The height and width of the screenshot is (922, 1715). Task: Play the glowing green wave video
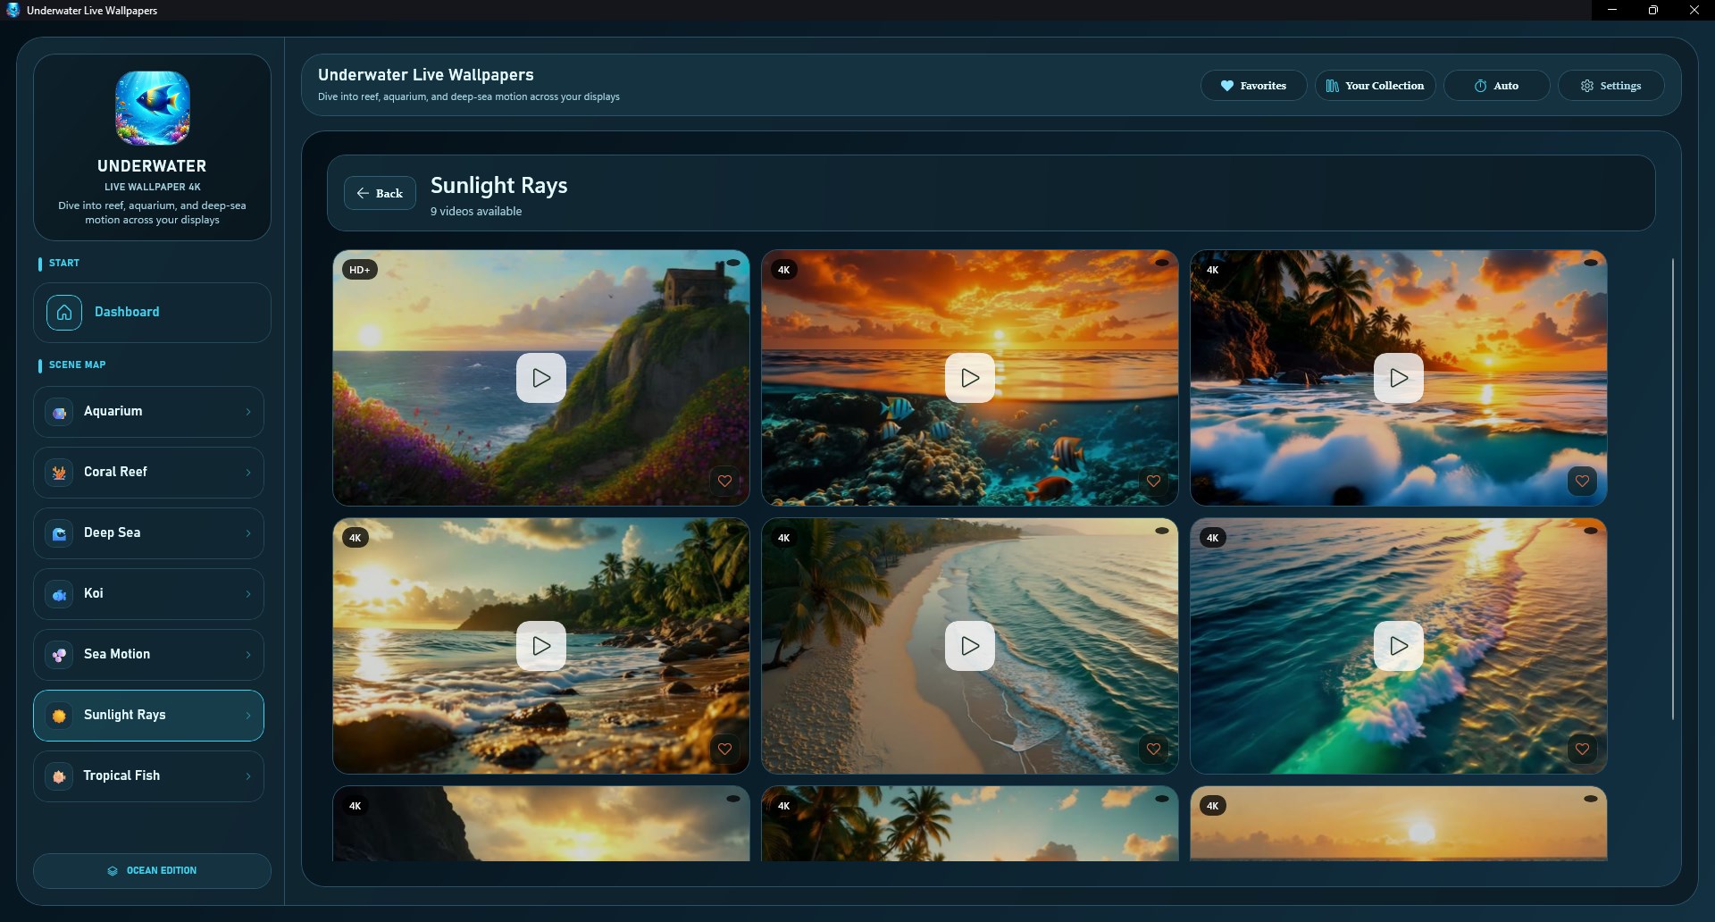tap(1399, 646)
